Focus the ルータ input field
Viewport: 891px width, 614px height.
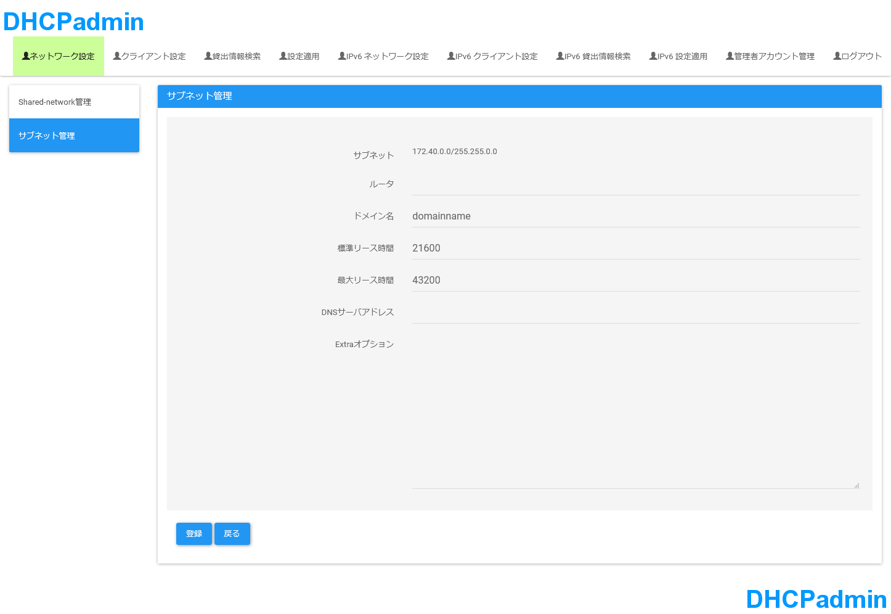coord(635,184)
